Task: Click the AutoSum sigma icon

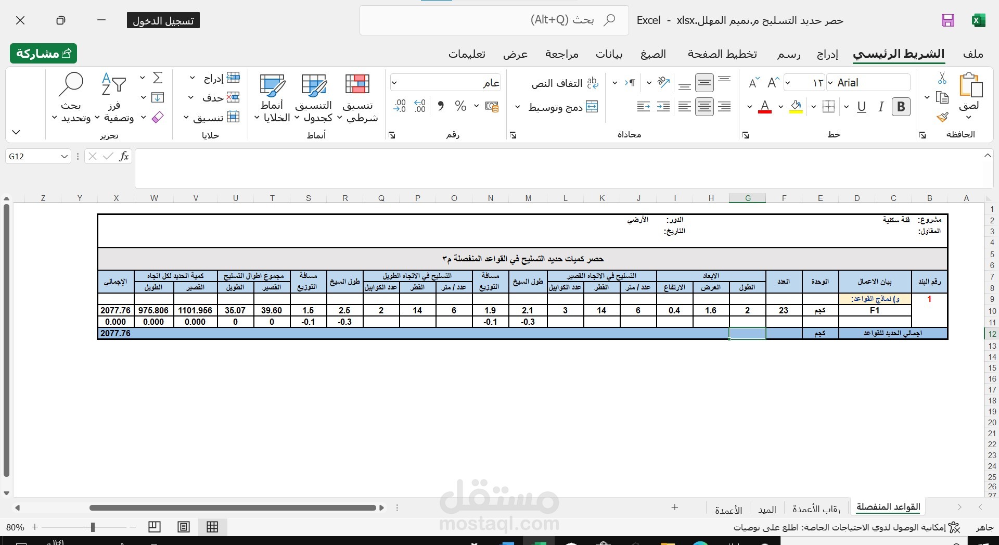Action: [x=158, y=78]
